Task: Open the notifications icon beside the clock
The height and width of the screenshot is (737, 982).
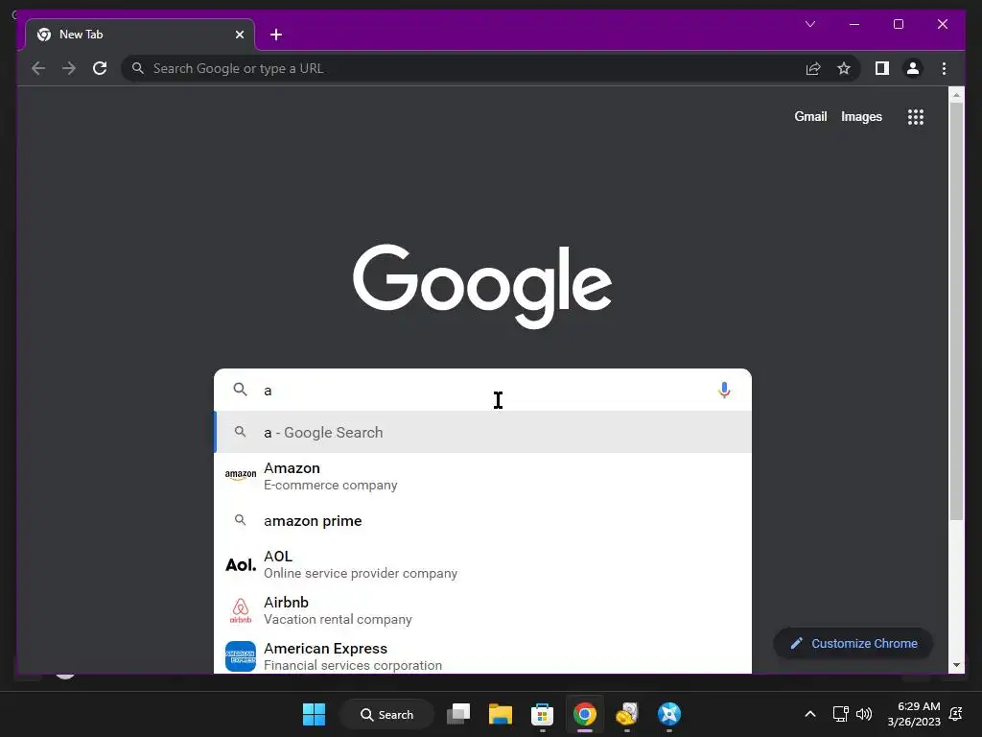Action: coord(956,714)
